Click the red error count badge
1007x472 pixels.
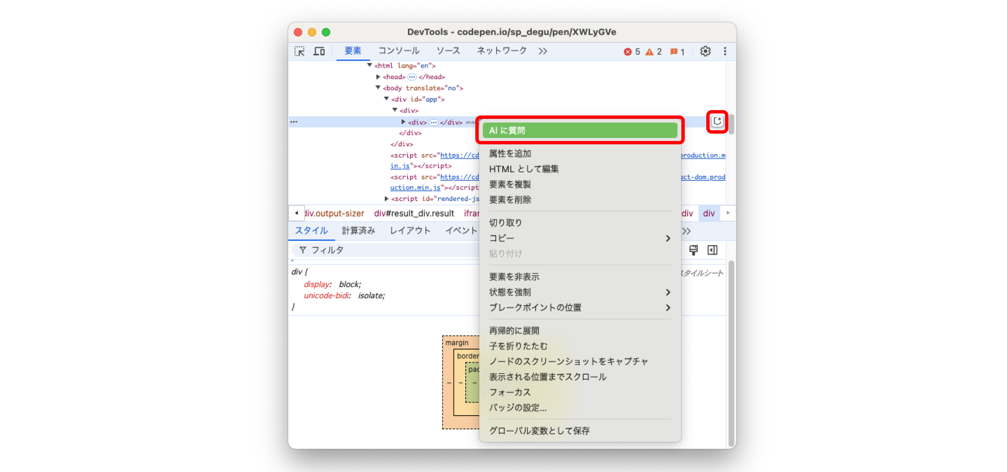pyautogui.click(x=631, y=52)
